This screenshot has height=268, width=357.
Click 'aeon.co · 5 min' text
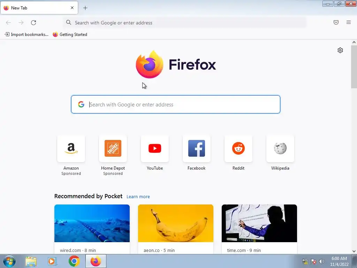click(x=159, y=250)
